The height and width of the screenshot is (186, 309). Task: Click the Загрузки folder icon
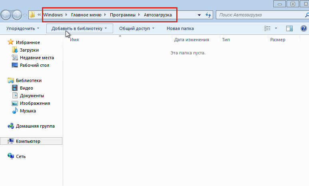[15, 50]
